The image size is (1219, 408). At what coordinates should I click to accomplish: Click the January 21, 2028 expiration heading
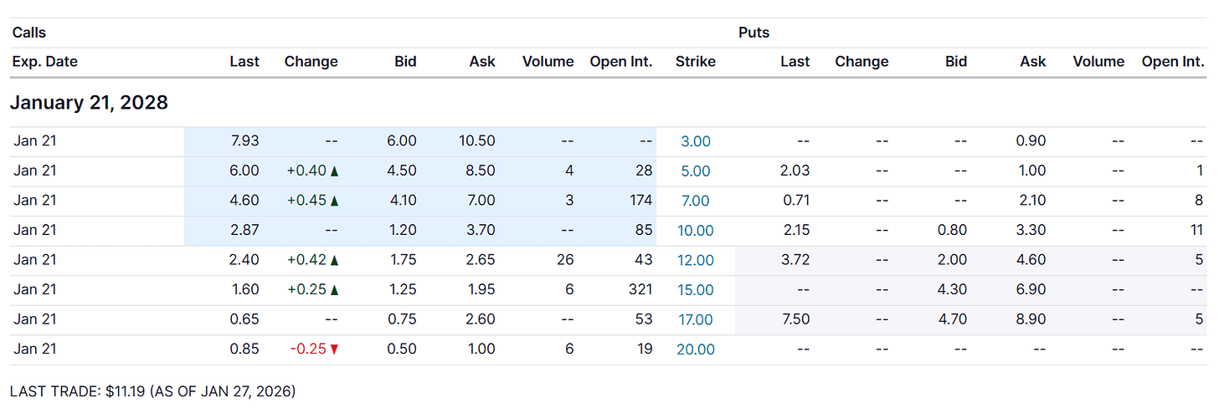[x=89, y=103]
